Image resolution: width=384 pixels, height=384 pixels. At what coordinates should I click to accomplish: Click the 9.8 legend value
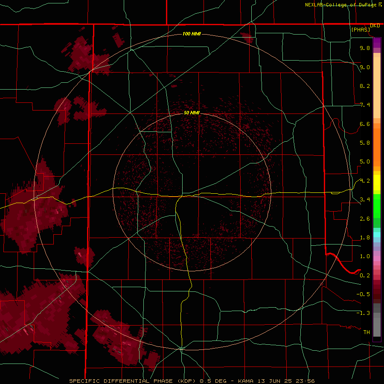(365, 48)
